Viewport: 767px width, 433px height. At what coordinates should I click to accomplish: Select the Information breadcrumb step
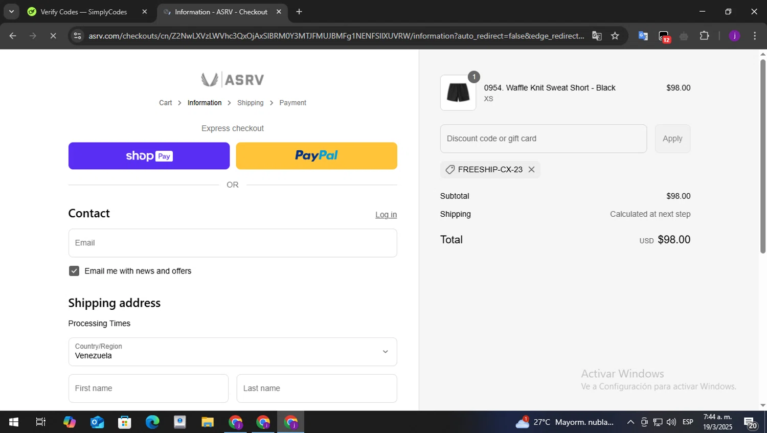click(205, 103)
